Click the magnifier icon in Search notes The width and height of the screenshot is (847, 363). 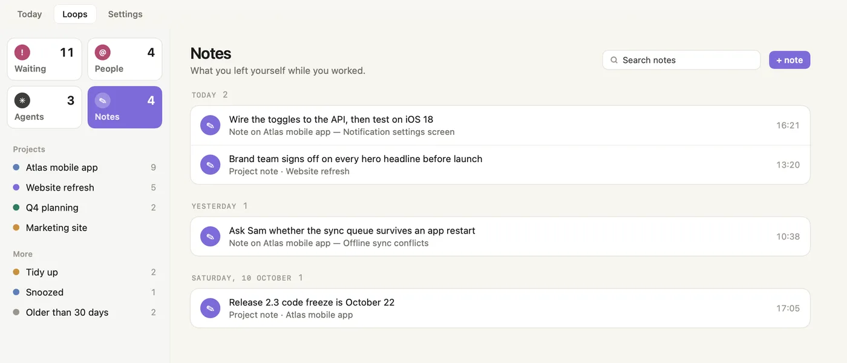point(614,60)
